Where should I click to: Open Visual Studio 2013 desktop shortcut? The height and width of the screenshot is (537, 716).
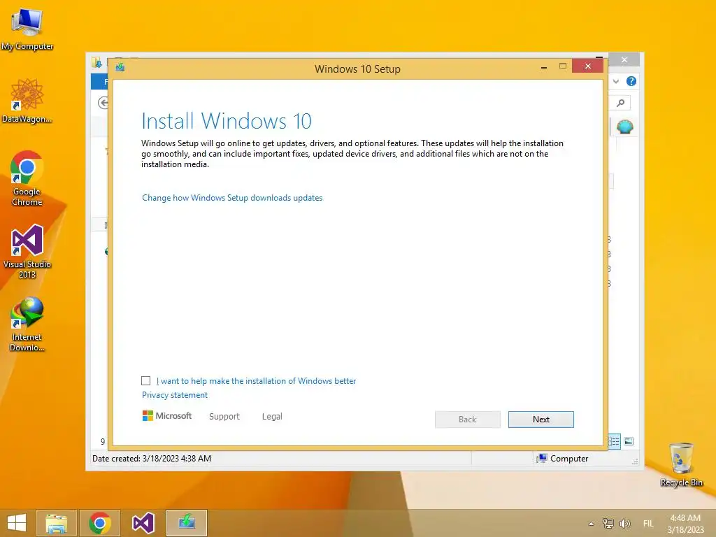[27, 251]
